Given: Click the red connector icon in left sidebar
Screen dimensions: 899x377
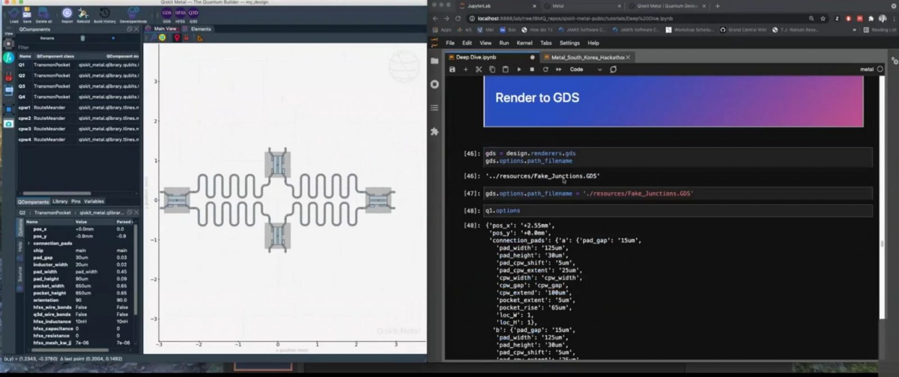Looking at the screenshot, I should coord(8,76).
